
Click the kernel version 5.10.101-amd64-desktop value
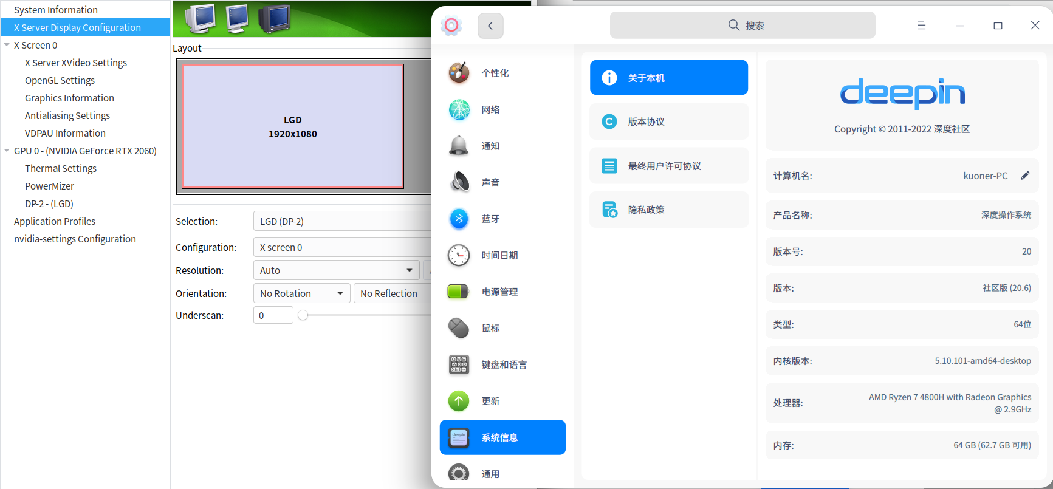click(983, 361)
